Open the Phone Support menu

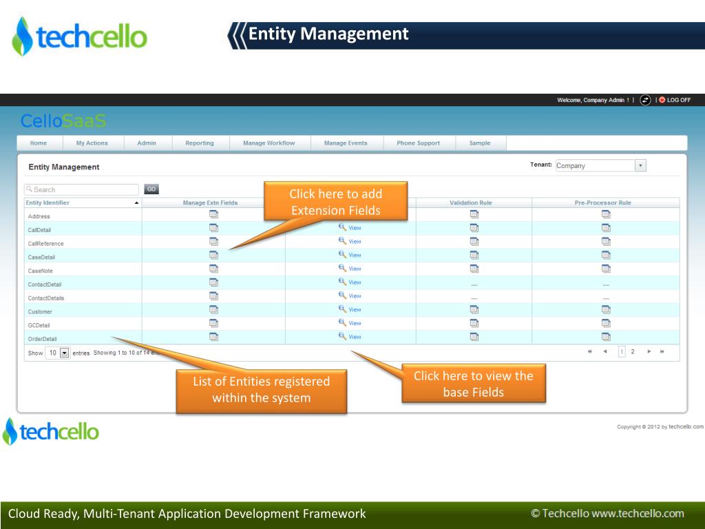tap(418, 143)
